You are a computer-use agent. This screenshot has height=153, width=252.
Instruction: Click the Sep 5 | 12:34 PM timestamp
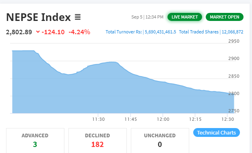click(147, 17)
